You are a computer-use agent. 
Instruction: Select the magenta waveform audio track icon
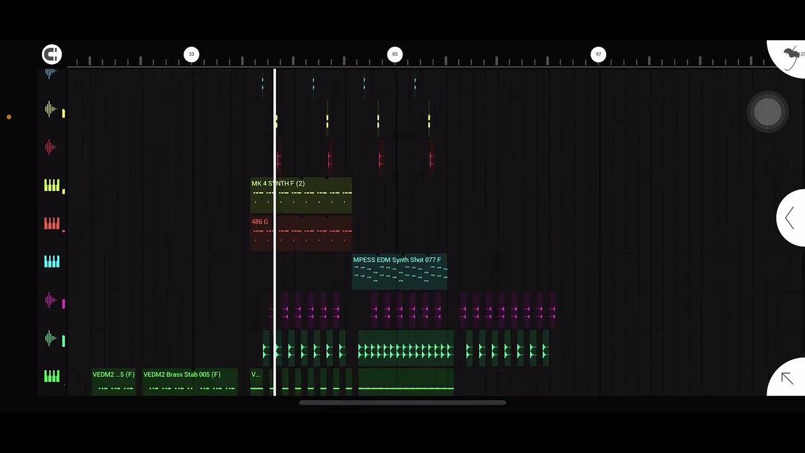(x=51, y=300)
